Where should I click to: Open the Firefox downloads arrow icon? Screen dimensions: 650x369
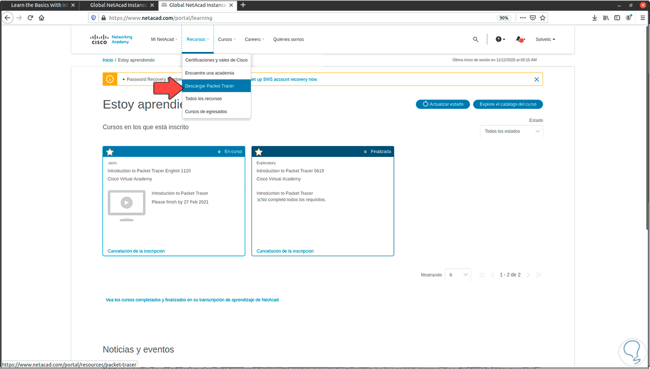click(595, 18)
